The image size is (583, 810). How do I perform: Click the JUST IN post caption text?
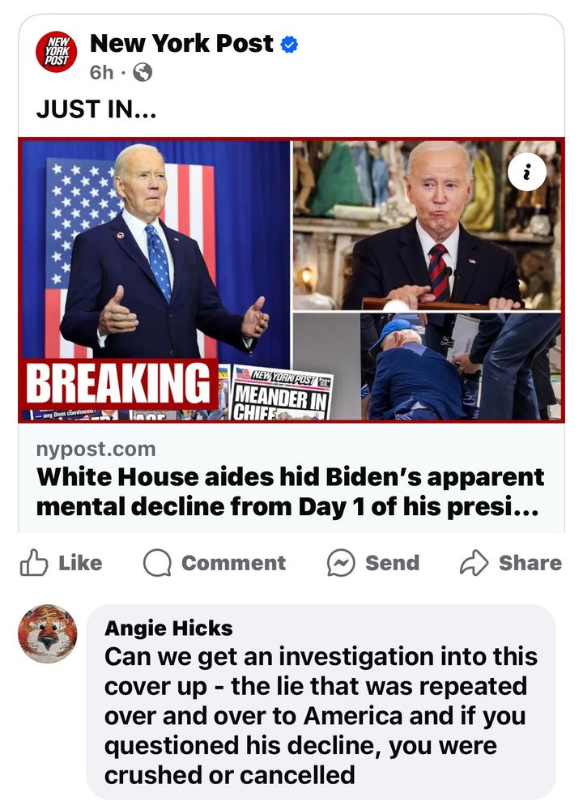tap(96, 109)
